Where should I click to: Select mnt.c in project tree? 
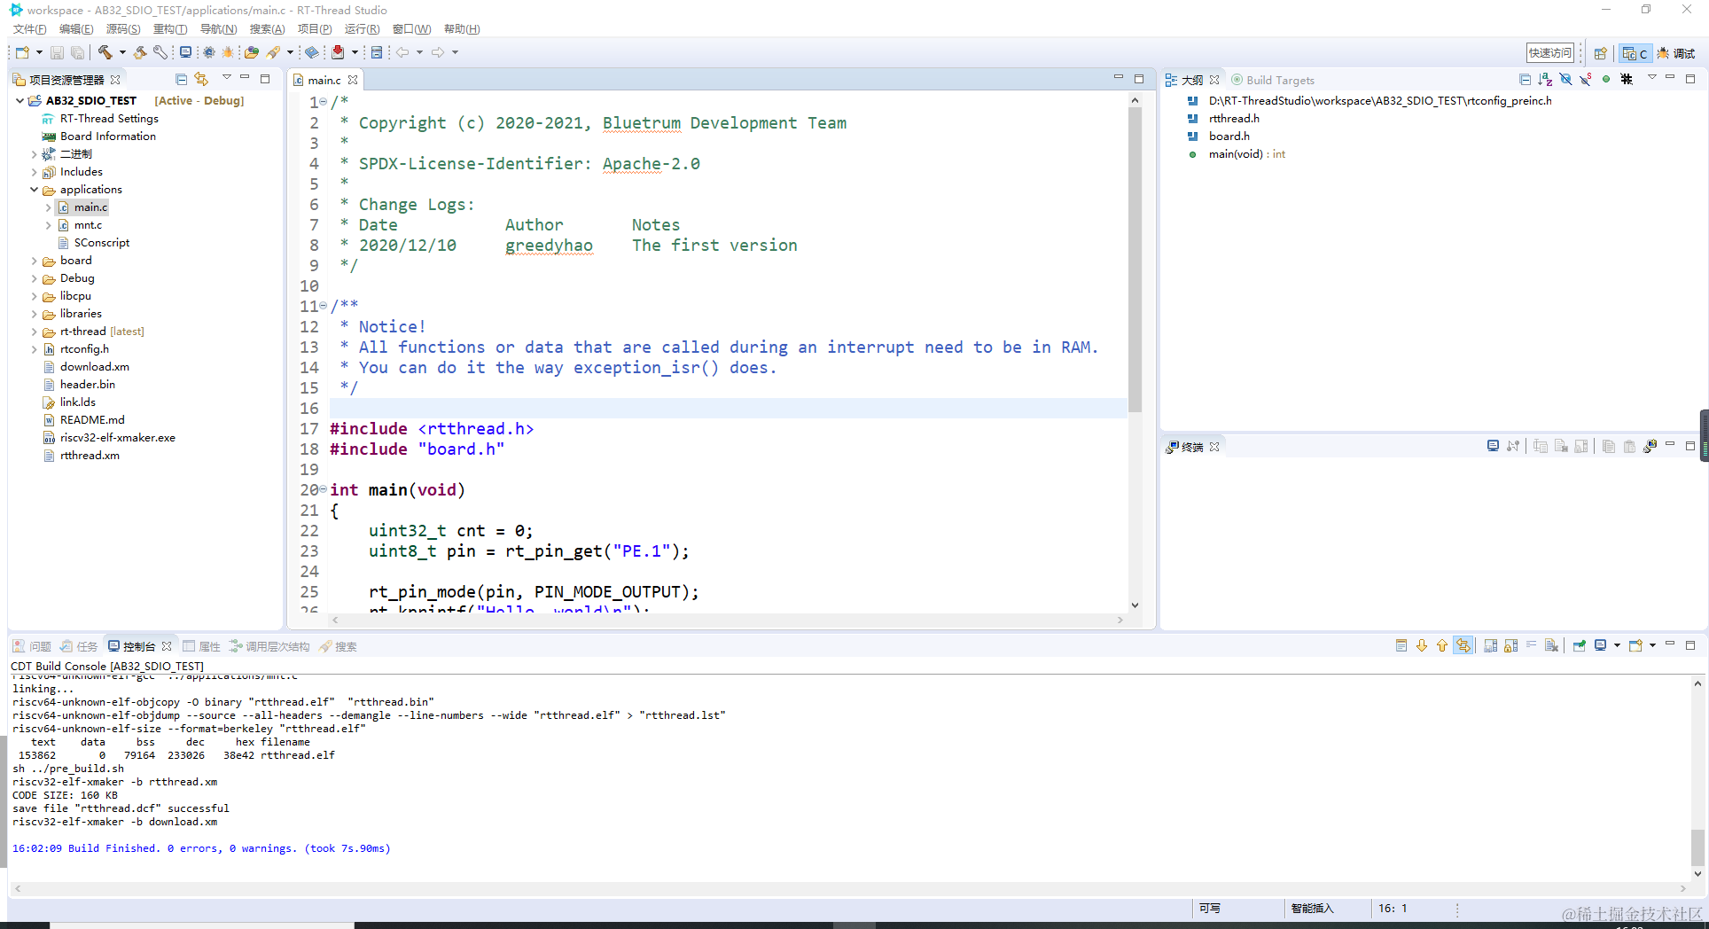click(80, 225)
